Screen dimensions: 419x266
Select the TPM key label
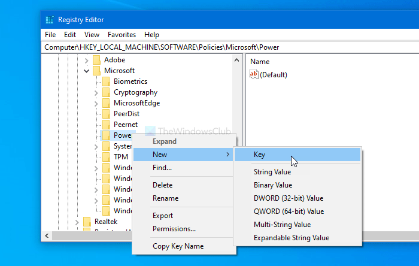tap(121, 157)
